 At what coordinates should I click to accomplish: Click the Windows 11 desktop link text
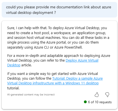pyautogui.click(x=82, y=83)
